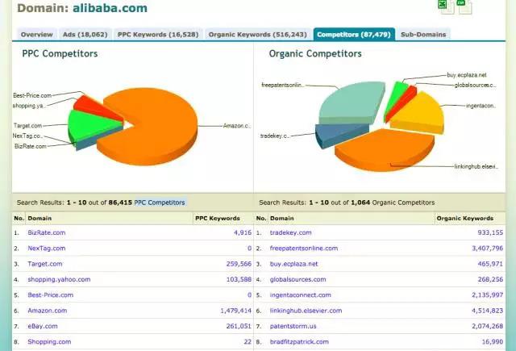Open the Overview tab
516x351 pixels.
pyautogui.click(x=36, y=35)
